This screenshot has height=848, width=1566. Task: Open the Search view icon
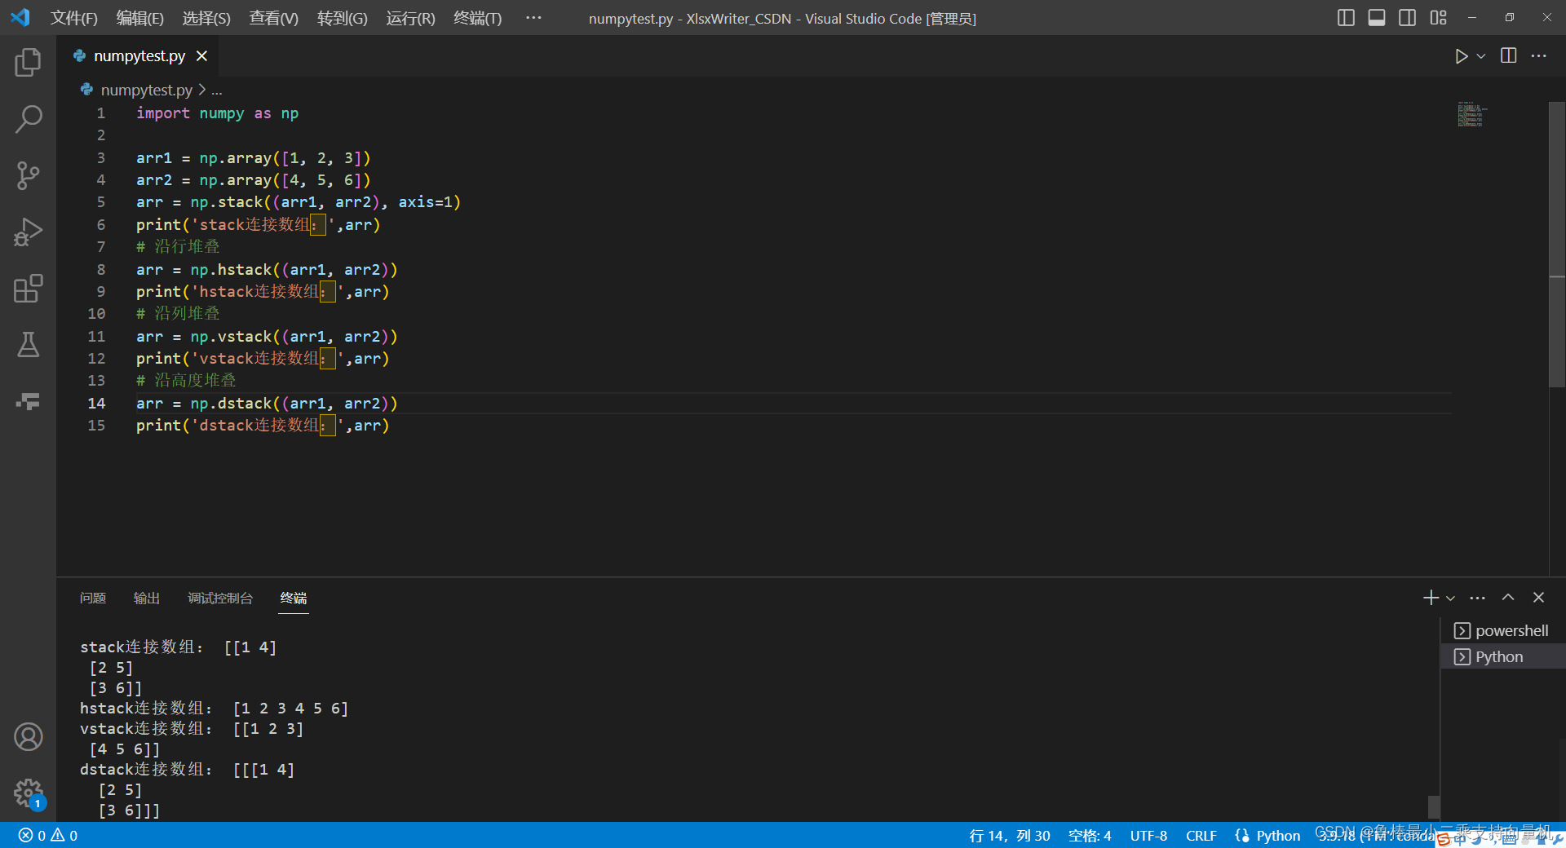coord(28,119)
